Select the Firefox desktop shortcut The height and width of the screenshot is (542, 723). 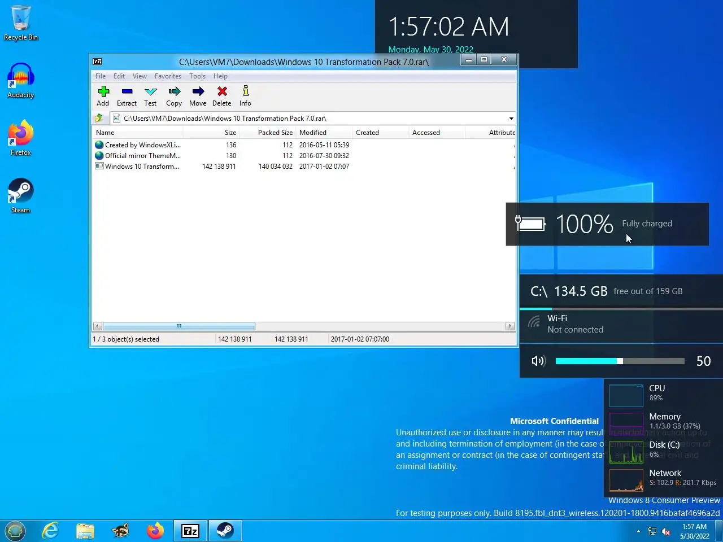tap(21, 138)
